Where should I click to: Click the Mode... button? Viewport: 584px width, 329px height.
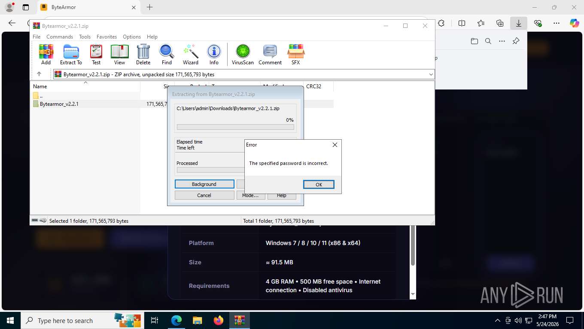pos(250,195)
